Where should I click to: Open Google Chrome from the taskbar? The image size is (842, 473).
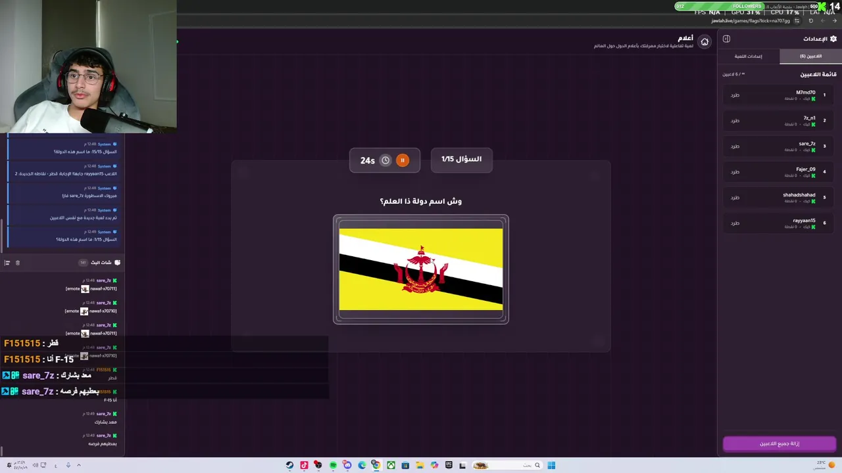pos(376,465)
